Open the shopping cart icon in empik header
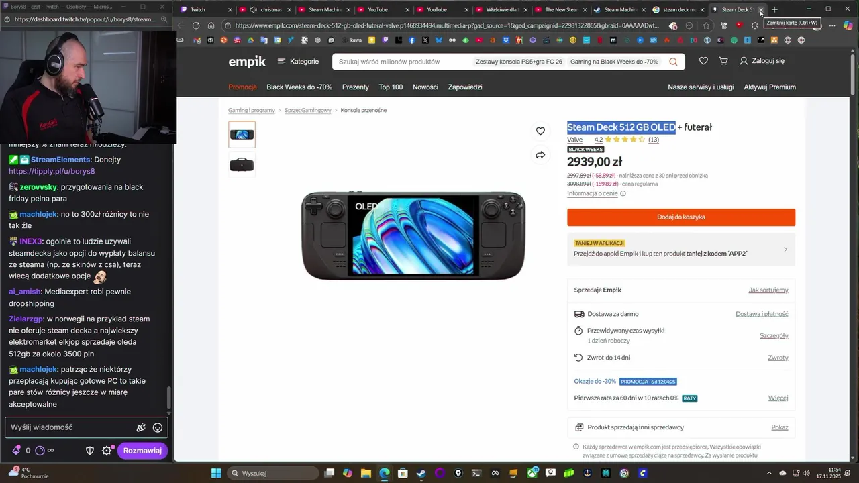This screenshot has width=859, height=483. pos(723,61)
